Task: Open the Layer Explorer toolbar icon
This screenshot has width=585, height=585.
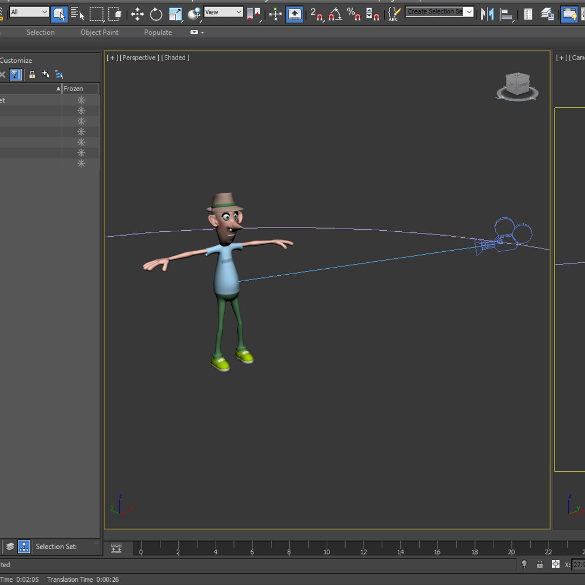Action: (x=547, y=14)
